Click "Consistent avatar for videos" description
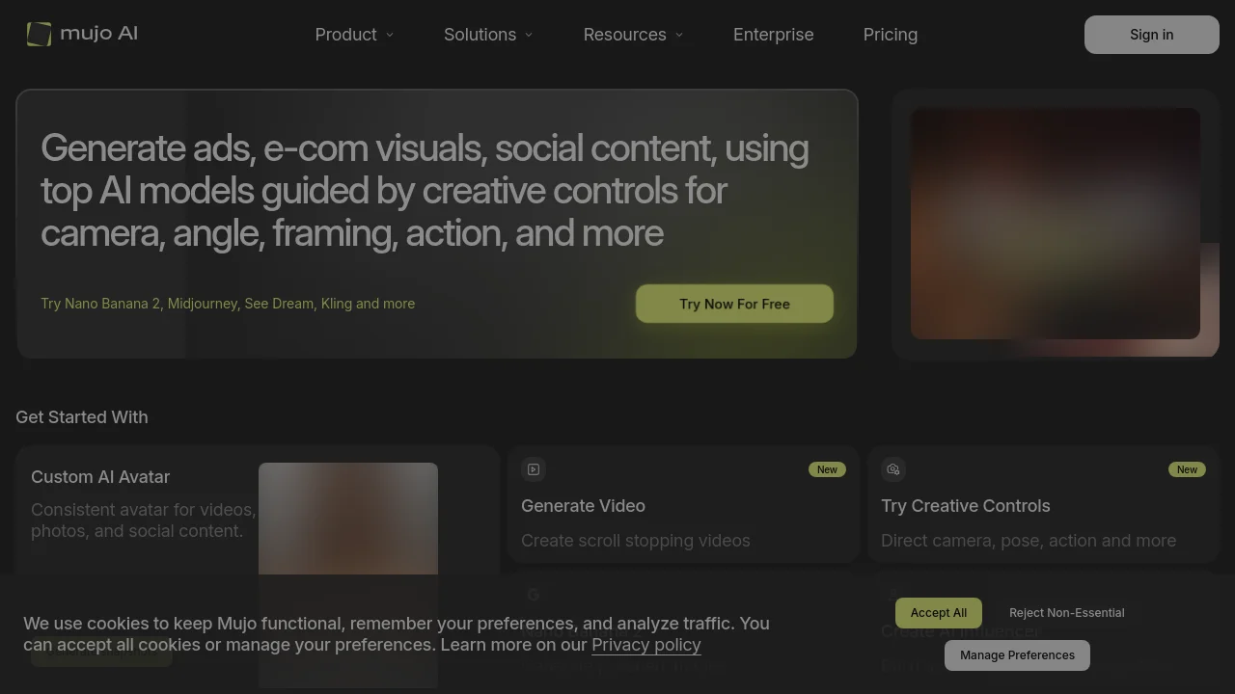This screenshot has height=694, width=1235. [x=144, y=520]
